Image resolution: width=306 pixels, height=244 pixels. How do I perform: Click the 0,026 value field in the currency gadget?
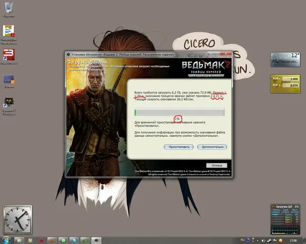click(291, 85)
